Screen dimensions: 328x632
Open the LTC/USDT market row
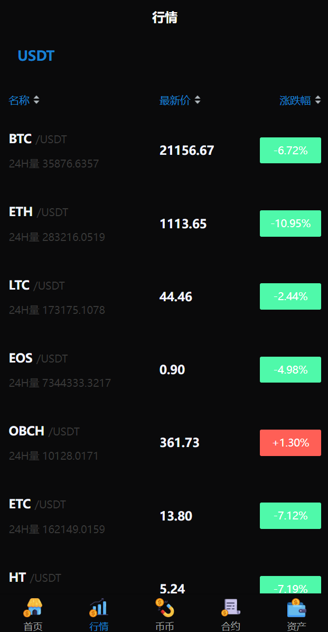coord(158,296)
